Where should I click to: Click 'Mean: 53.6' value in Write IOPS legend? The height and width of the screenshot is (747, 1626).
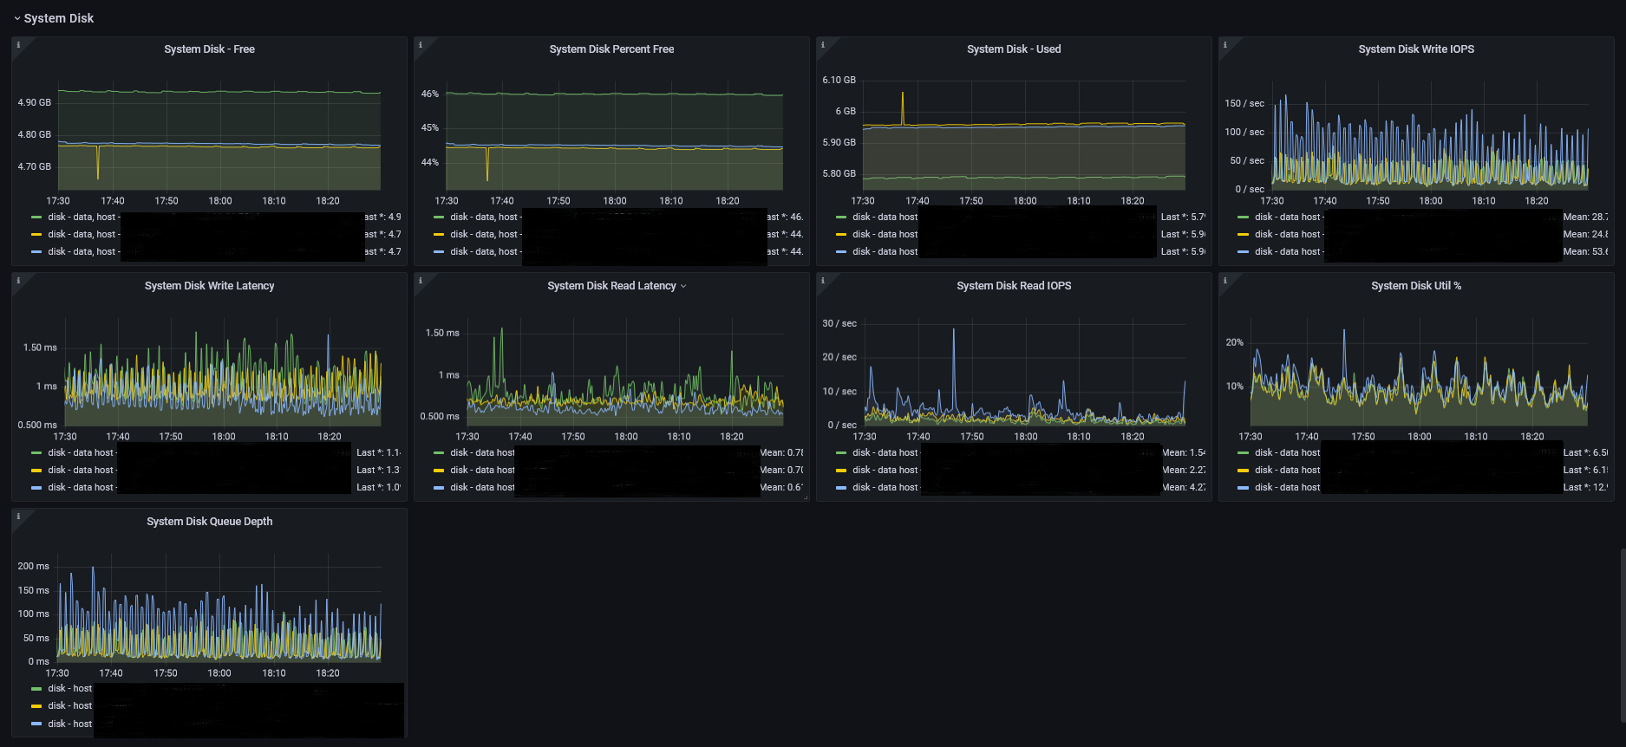click(x=1585, y=252)
